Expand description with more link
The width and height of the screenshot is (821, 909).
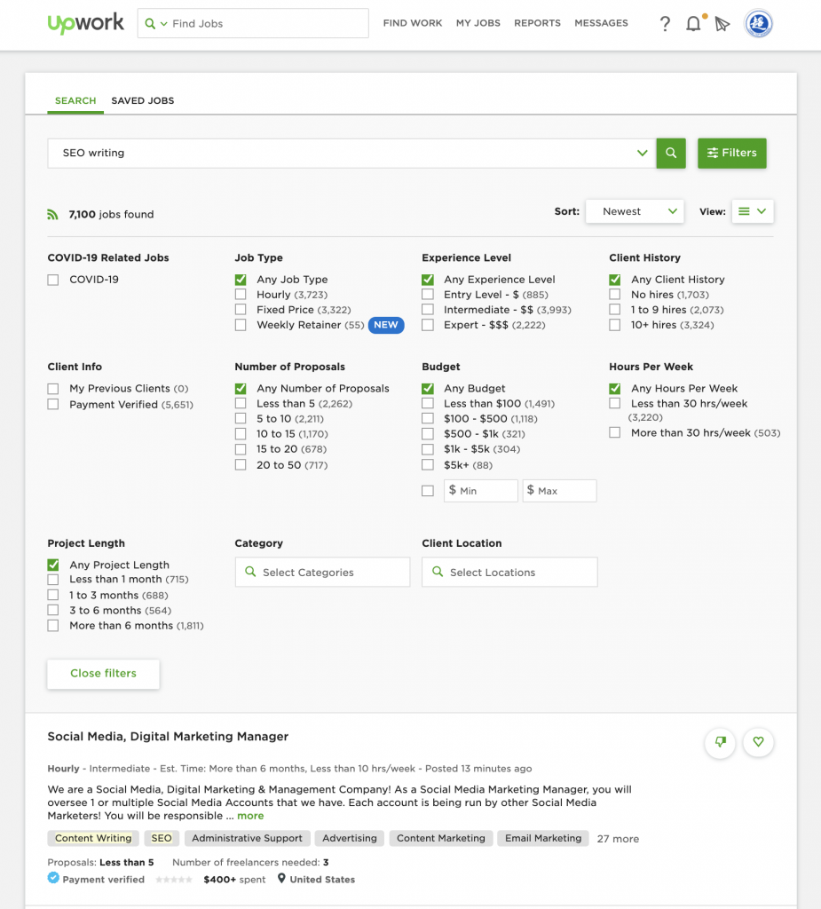[x=250, y=816]
